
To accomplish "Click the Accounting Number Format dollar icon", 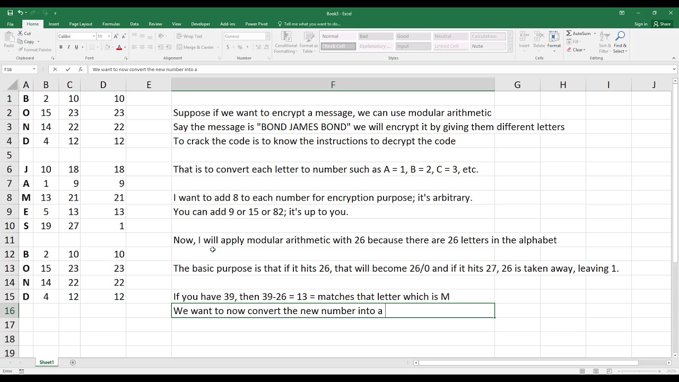I will [x=228, y=47].
